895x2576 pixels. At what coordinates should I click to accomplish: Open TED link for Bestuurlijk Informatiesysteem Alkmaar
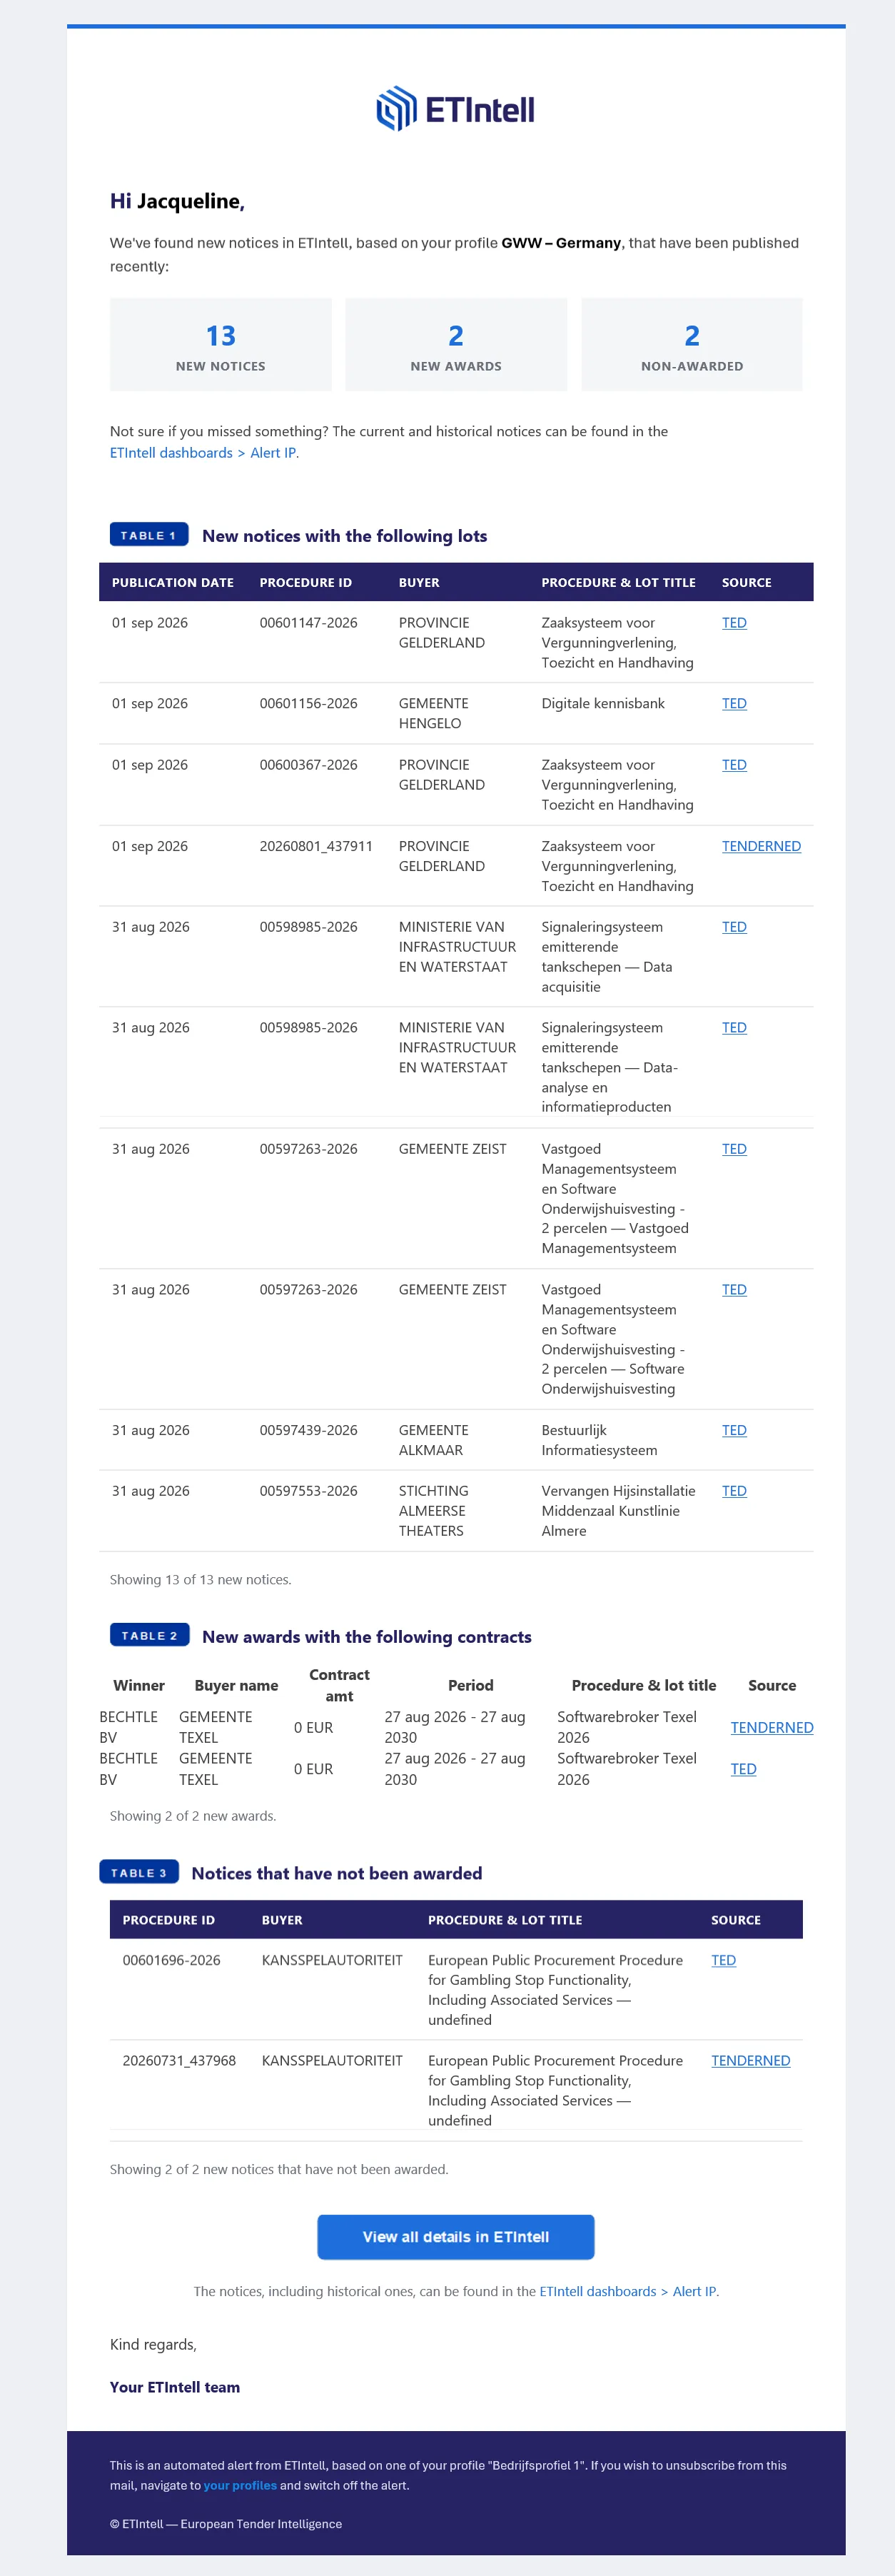[734, 1431]
